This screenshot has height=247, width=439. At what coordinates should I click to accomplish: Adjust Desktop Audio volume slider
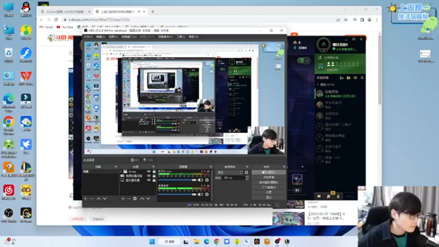click(177, 194)
